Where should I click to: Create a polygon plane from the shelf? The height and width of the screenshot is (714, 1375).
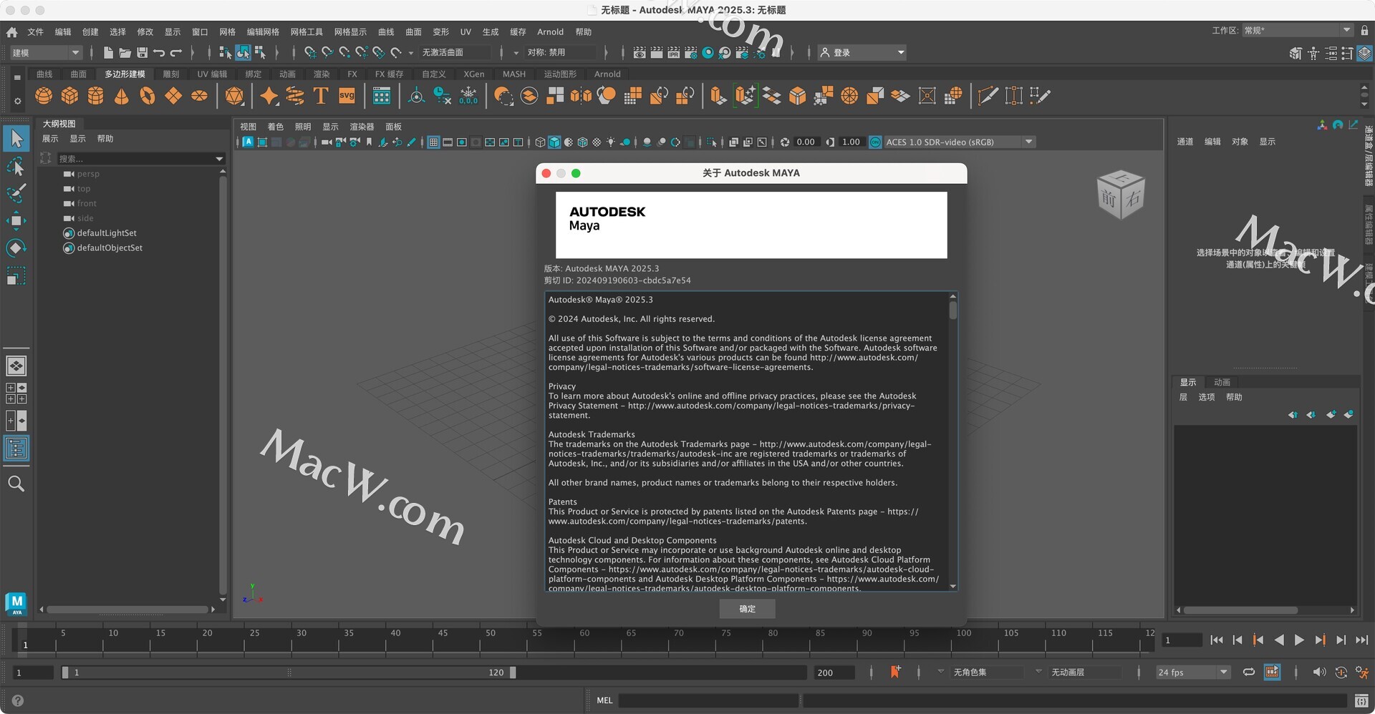click(173, 95)
